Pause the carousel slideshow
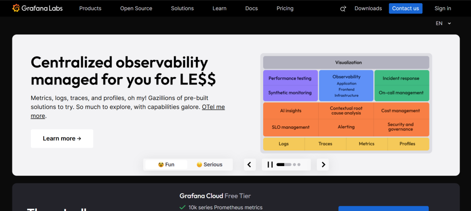This screenshot has height=211, width=471. [270, 165]
